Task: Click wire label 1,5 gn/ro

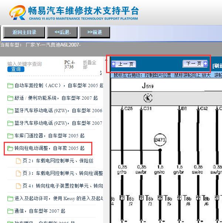Action: [x=160, y=169]
